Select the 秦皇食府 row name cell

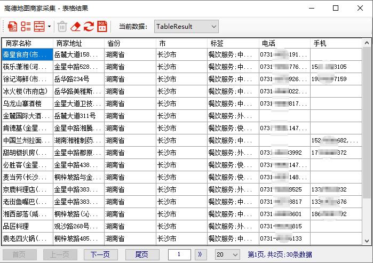pyautogui.click(x=27, y=54)
